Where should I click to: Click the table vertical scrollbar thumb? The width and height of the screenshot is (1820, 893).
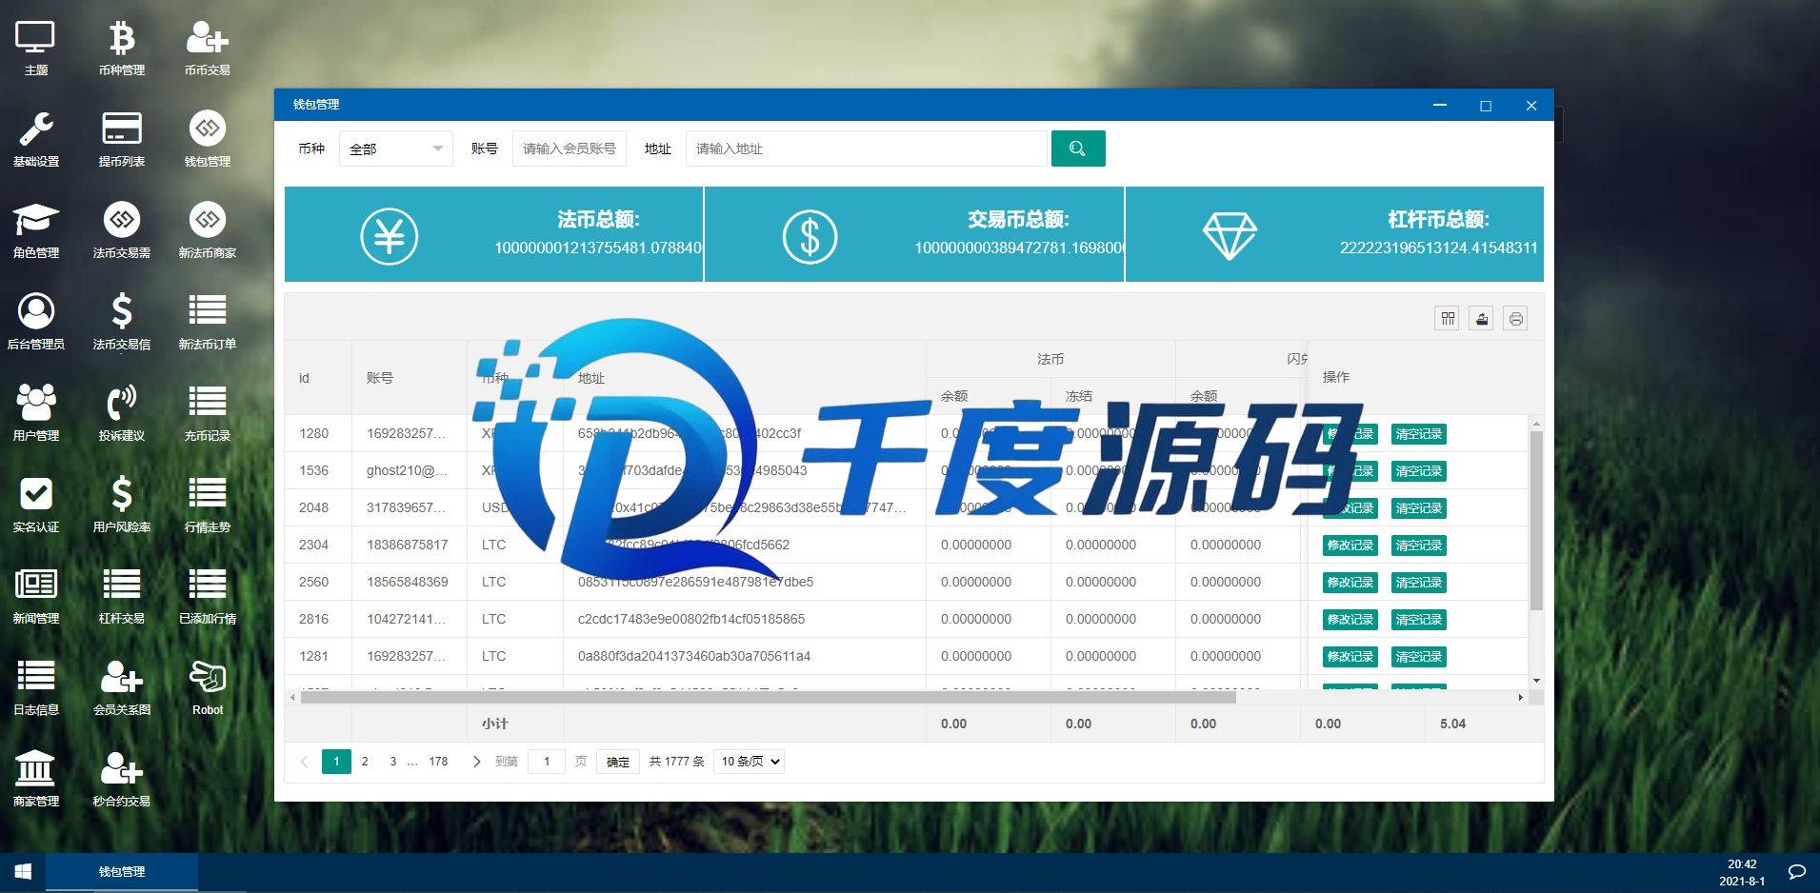pos(1536,520)
